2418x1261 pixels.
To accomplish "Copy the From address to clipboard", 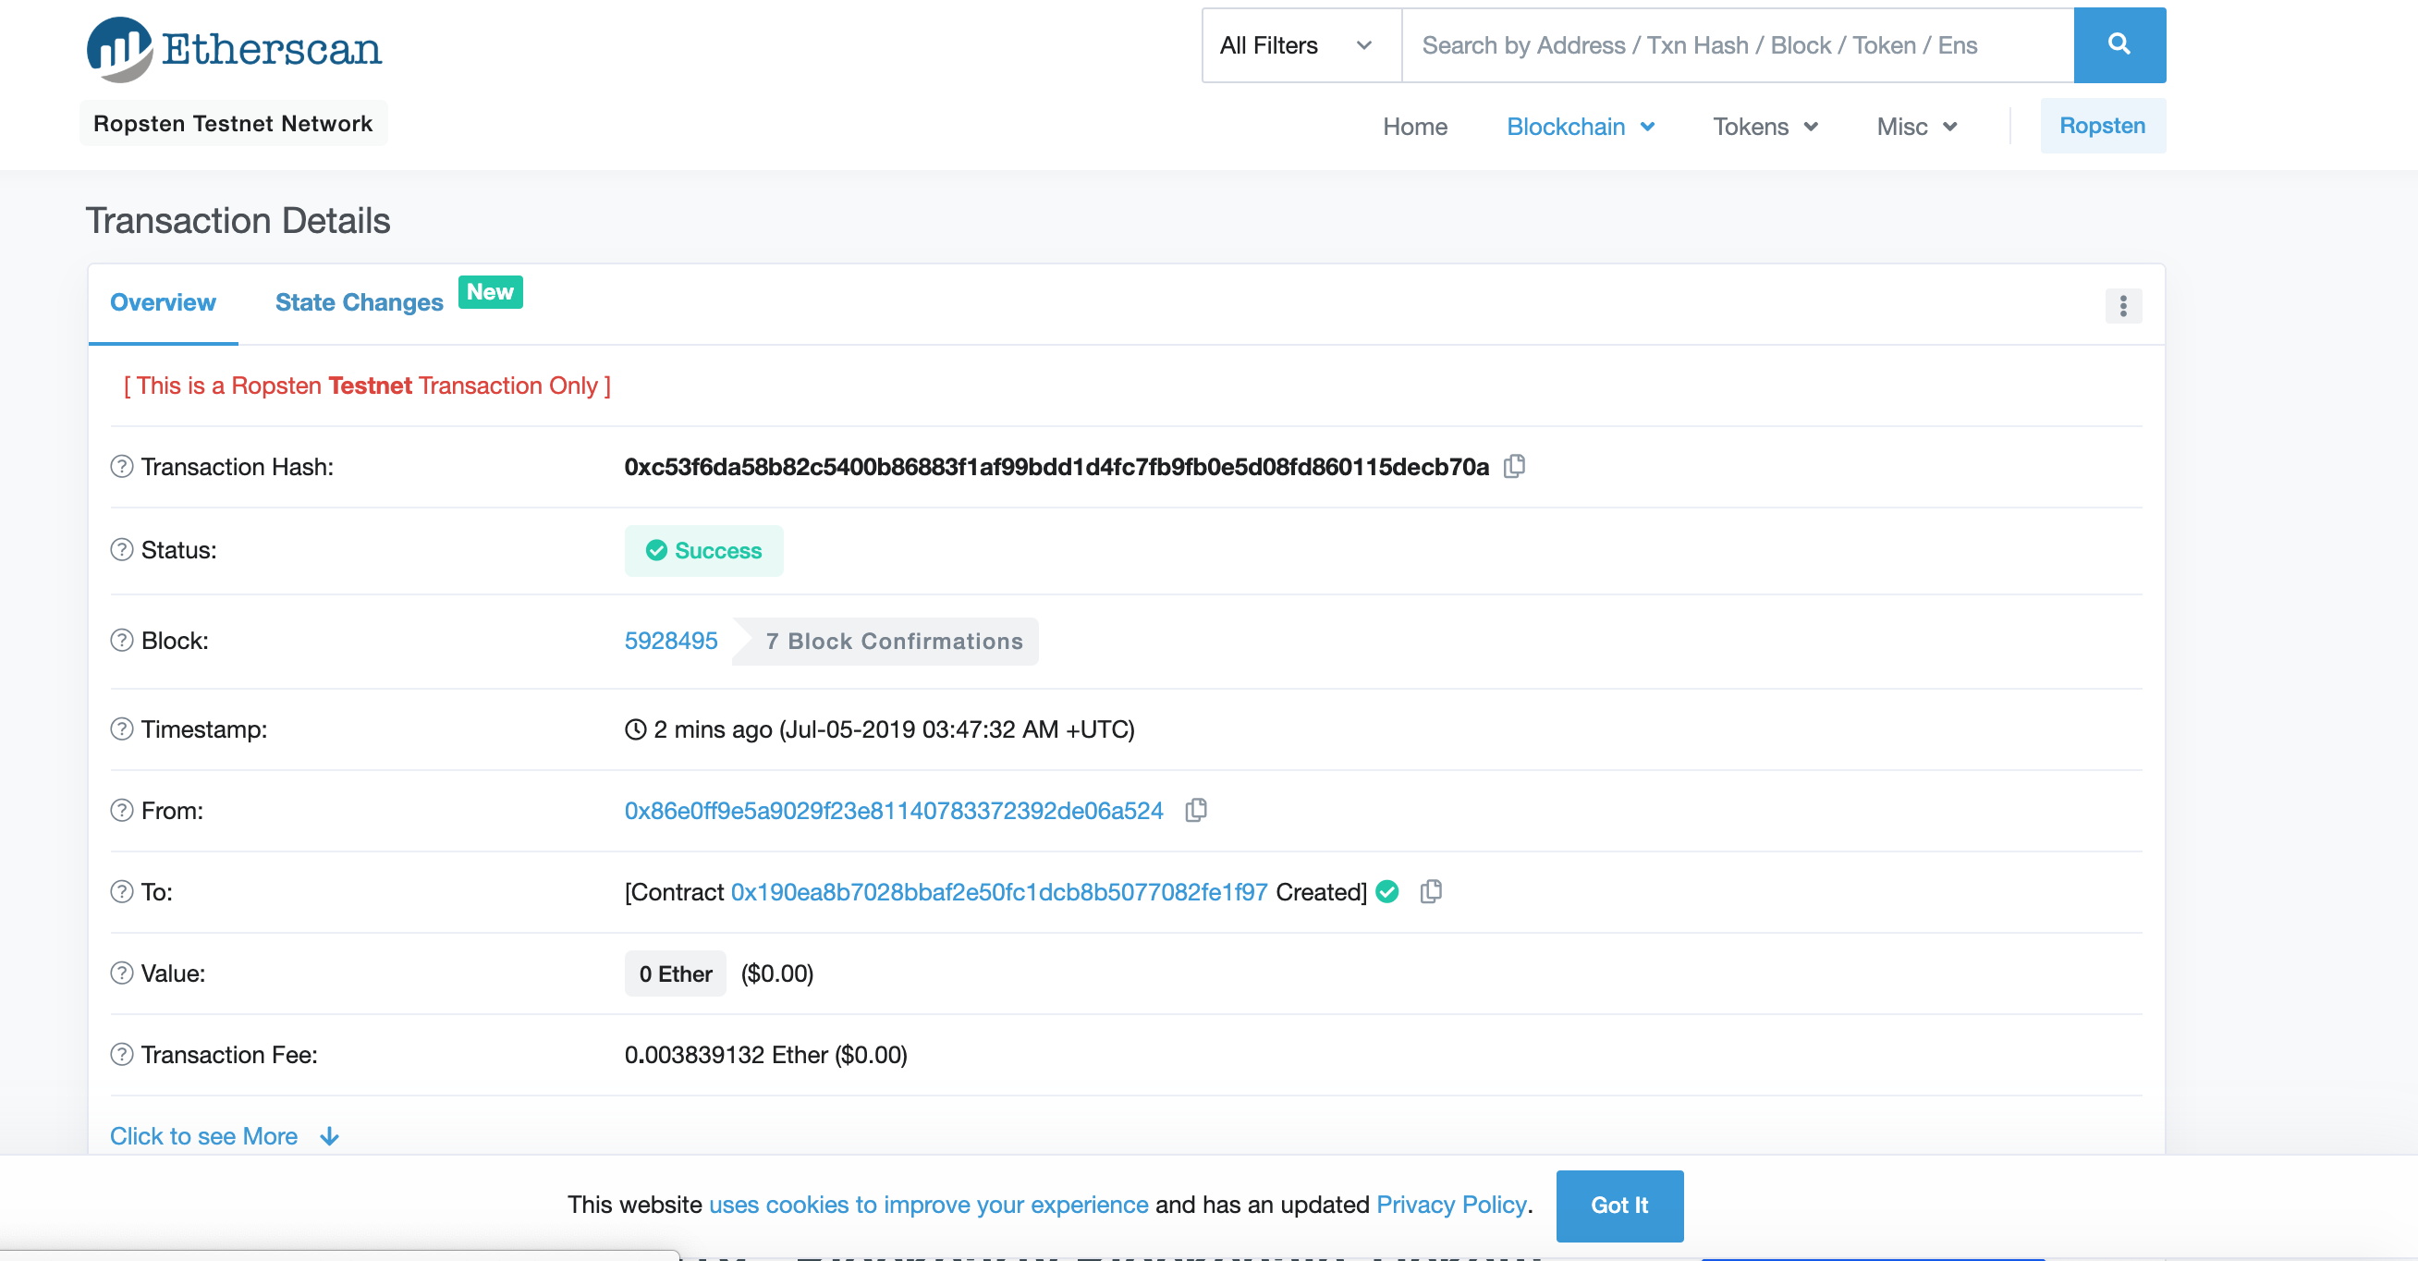I will point(1195,809).
